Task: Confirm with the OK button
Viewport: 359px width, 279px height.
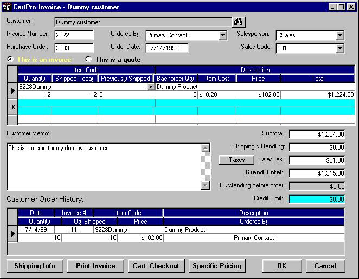Action: tap(282, 266)
